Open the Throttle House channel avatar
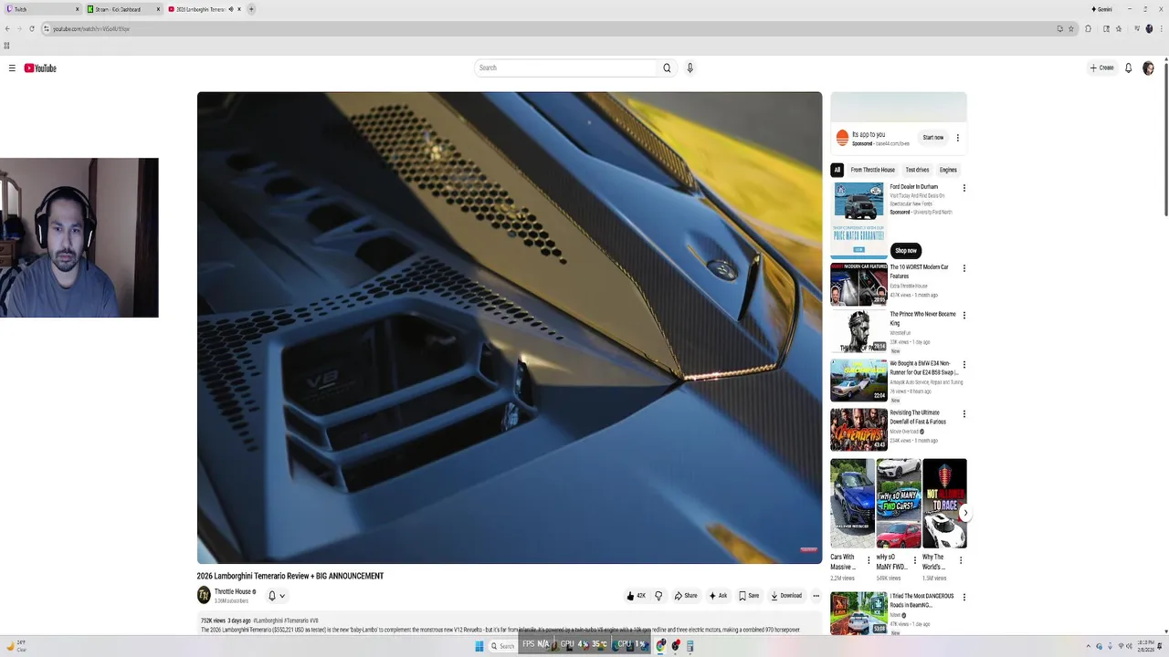1169x657 pixels. pos(204,595)
